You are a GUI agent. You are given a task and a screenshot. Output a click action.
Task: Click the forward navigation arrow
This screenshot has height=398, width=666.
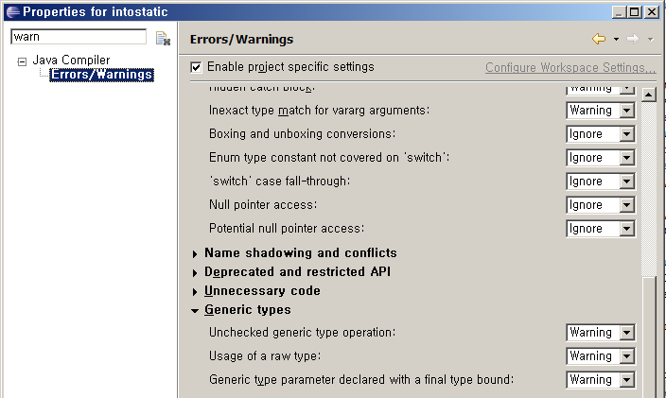coord(633,39)
